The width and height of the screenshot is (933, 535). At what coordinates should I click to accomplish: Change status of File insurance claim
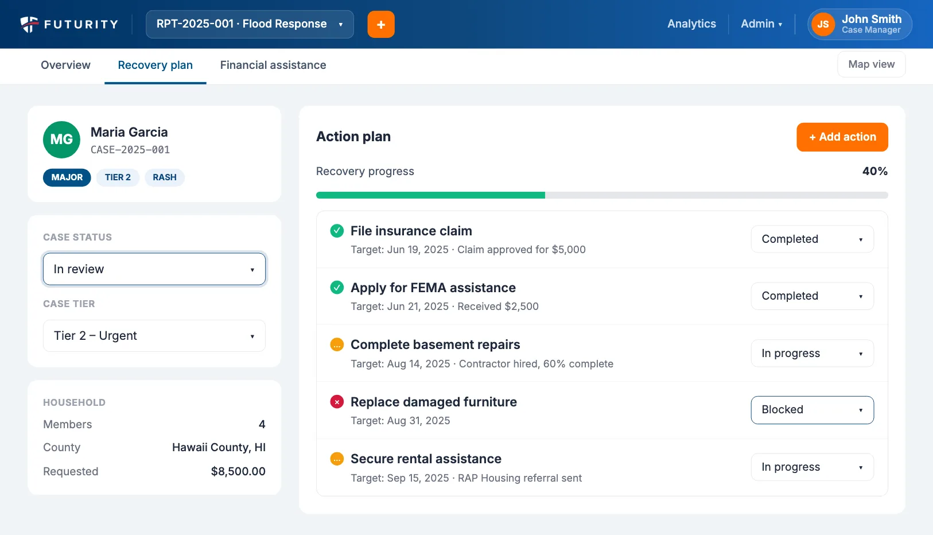[x=812, y=239]
